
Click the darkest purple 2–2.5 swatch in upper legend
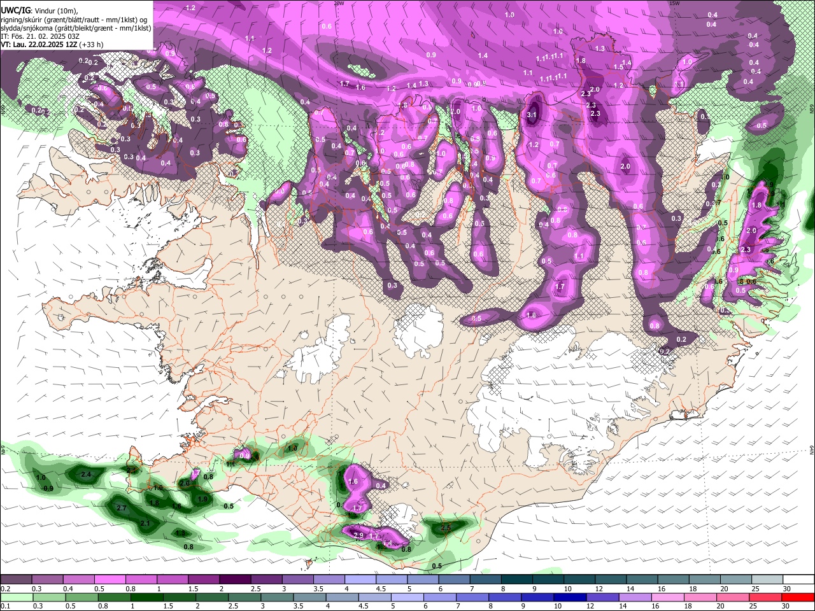pyautogui.click(x=234, y=579)
